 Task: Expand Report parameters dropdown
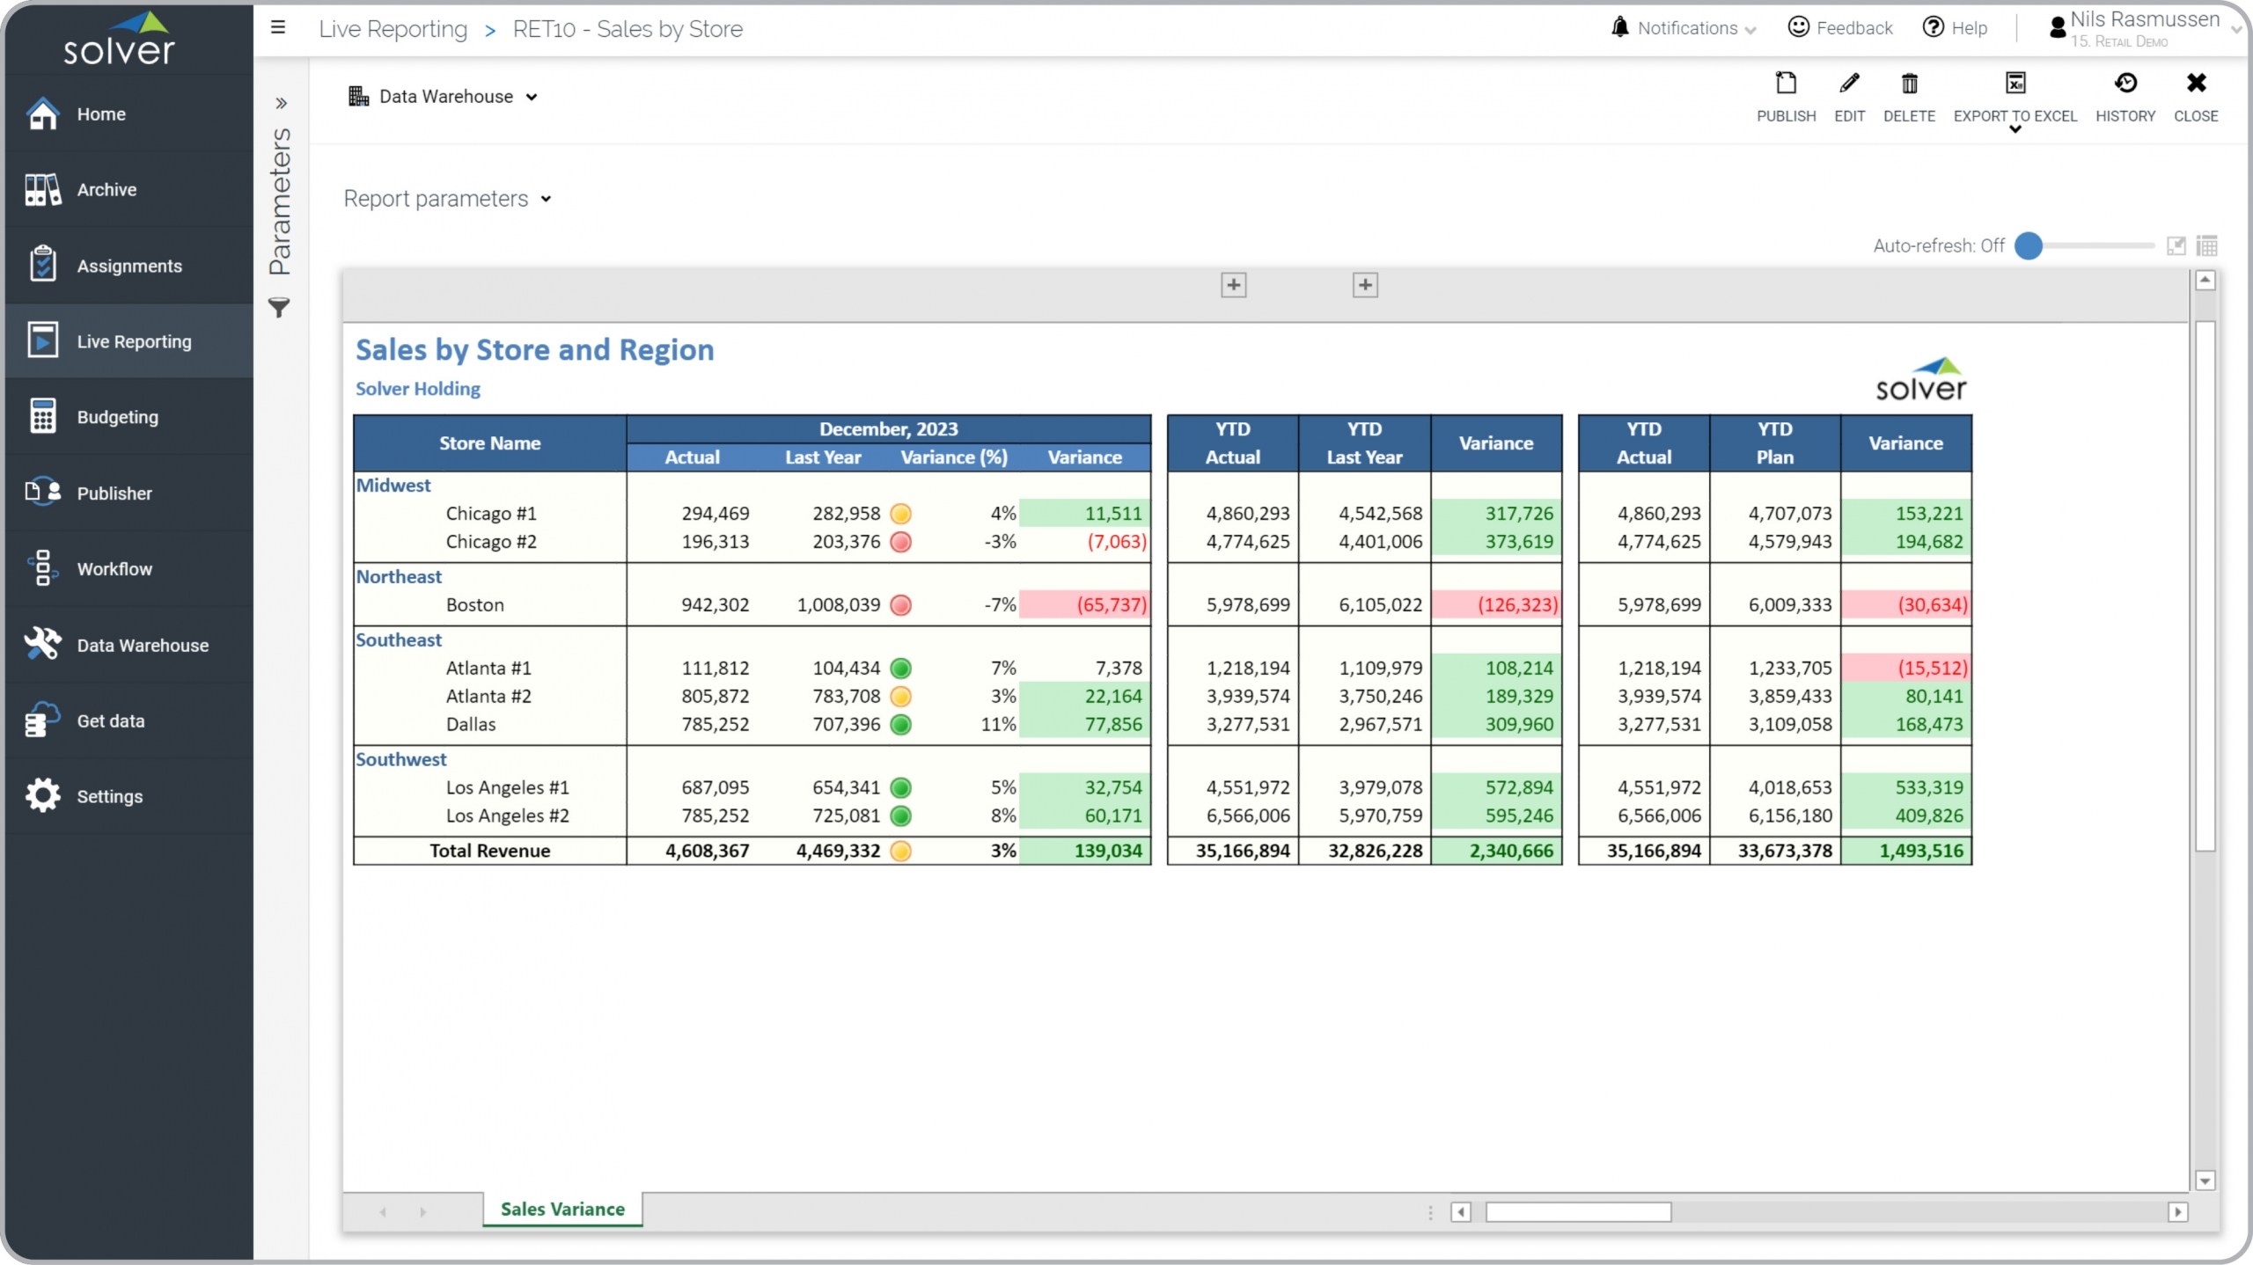point(447,199)
